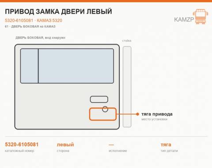Click the round door lock cylinder
212x168 pixels.
click(x=105, y=109)
